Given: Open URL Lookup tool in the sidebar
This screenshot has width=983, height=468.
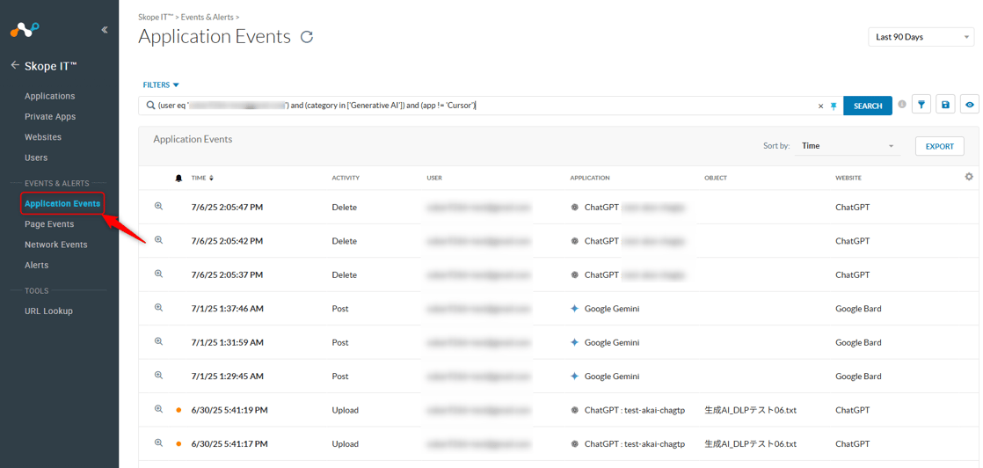Looking at the screenshot, I should pyautogui.click(x=48, y=311).
